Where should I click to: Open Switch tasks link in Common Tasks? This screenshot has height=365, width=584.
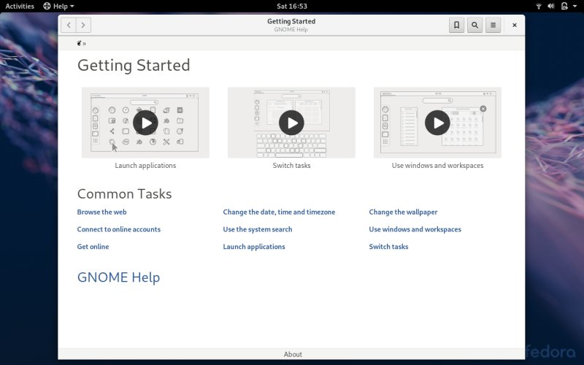[x=388, y=247]
